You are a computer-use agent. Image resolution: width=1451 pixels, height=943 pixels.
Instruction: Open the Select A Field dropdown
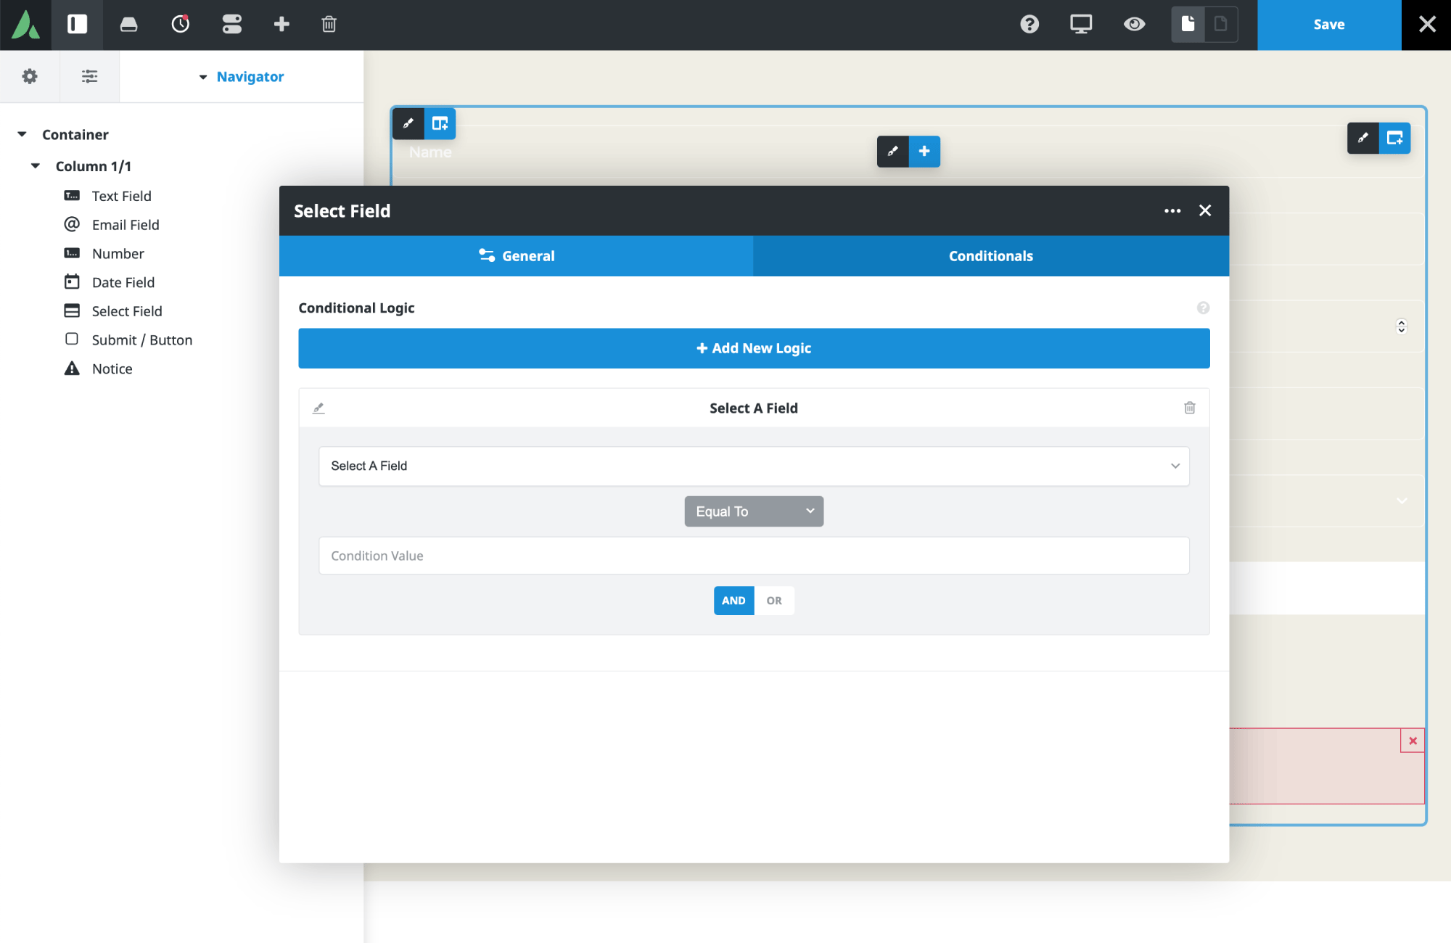click(754, 466)
